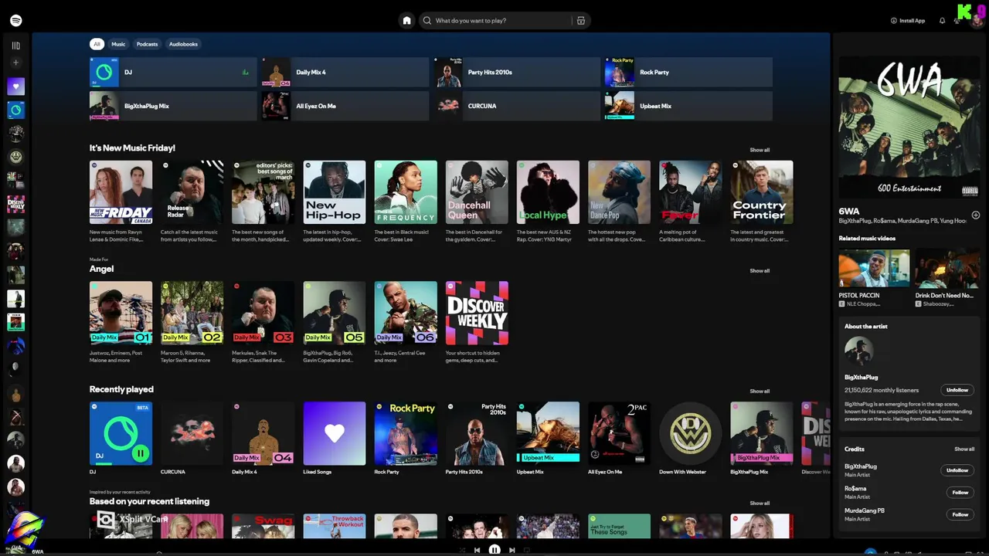Click the magnifier search icon
The height and width of the screenshot is (556, 989).
point(427,21)
